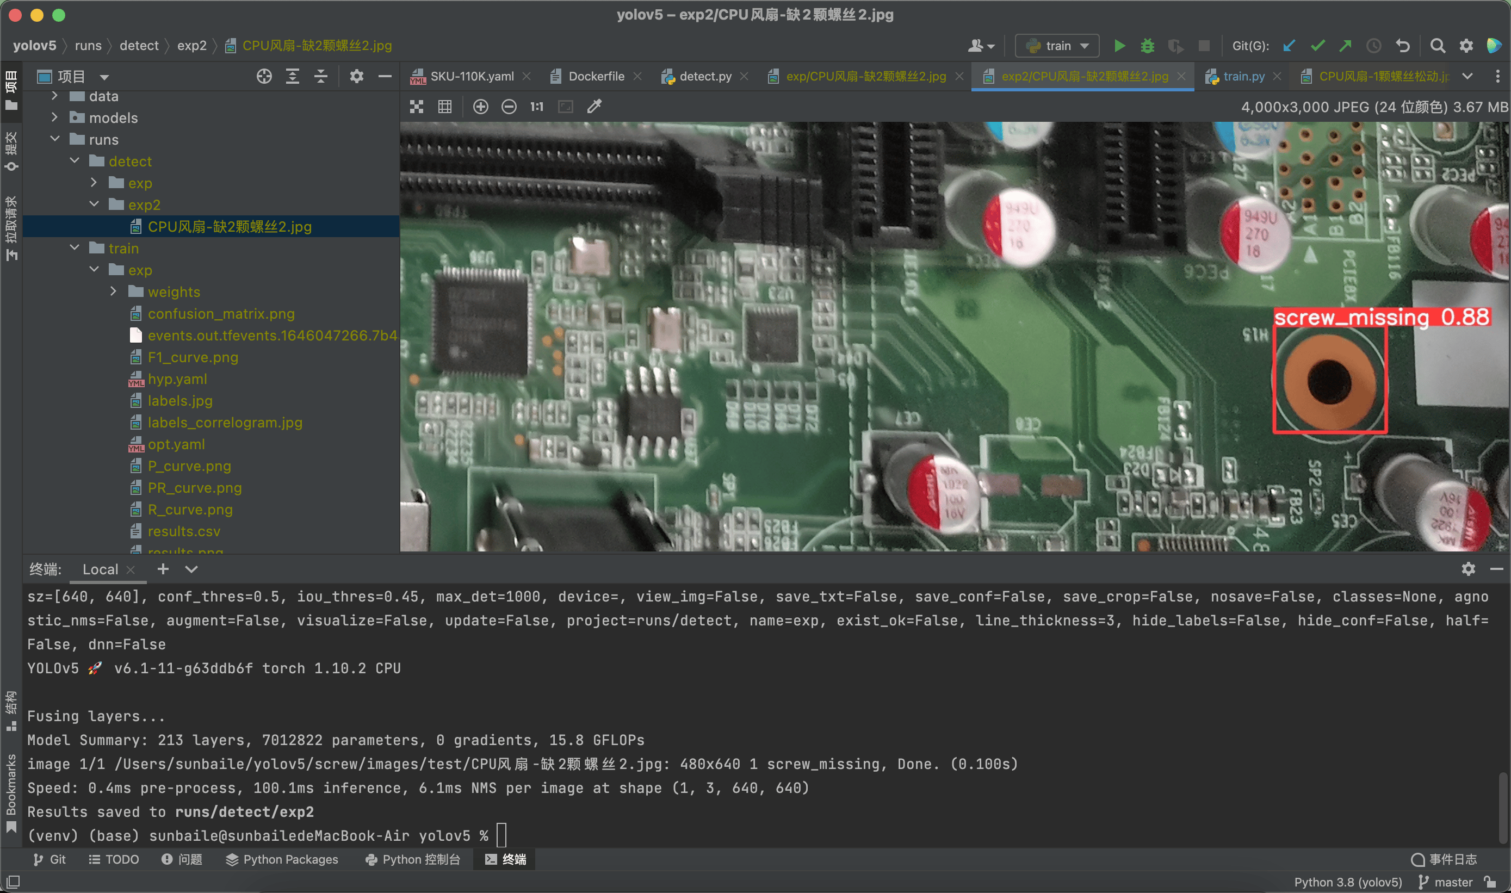Viewport: 1511px width, 893px height.
Task: Open the train run configuration dropdown
Action: 1057,46
